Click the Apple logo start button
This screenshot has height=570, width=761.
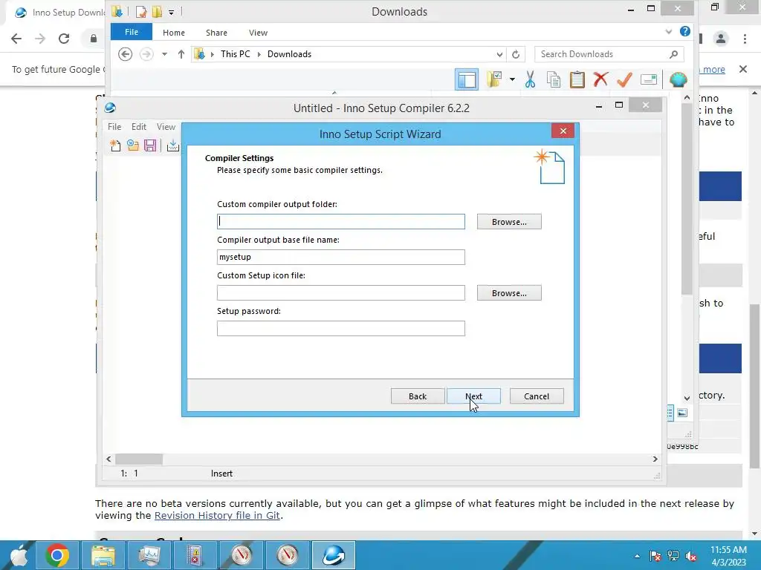coord(19,555)
